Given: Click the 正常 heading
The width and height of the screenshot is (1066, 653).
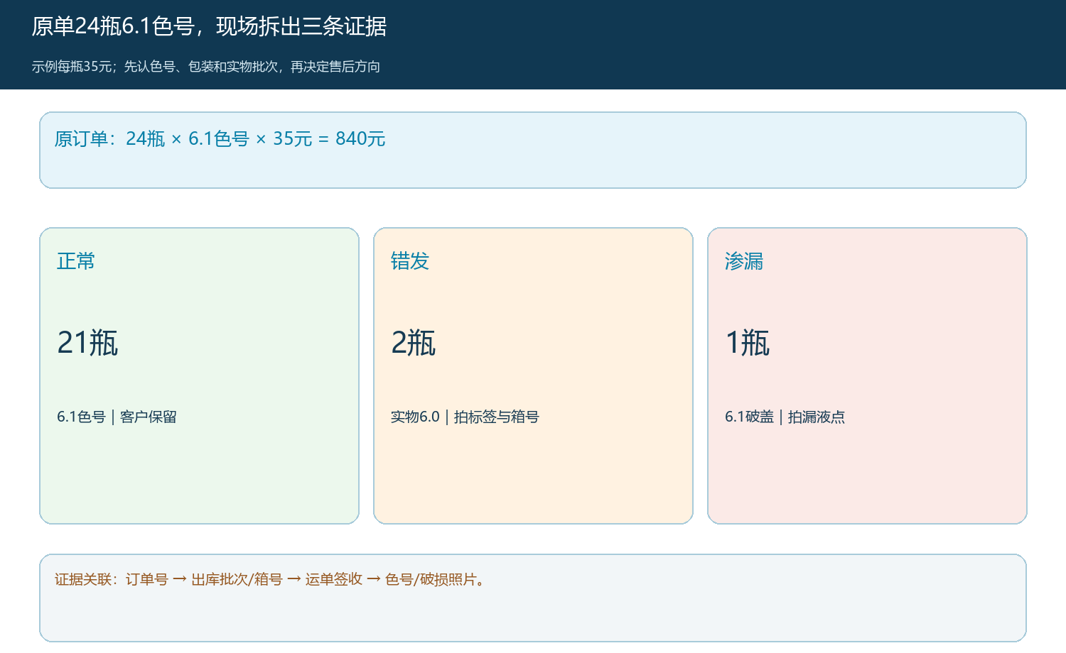Looking at the screenshot, I should pos(76,261).
